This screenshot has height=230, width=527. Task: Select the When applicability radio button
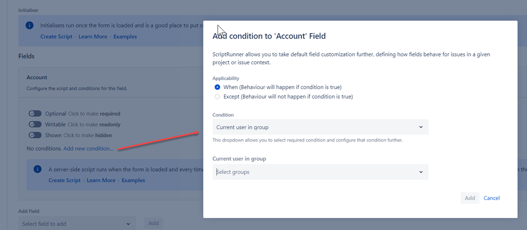[218, 87]
